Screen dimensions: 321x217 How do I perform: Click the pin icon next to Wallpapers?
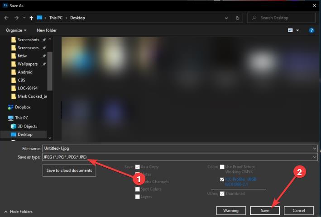click(44, 64)
